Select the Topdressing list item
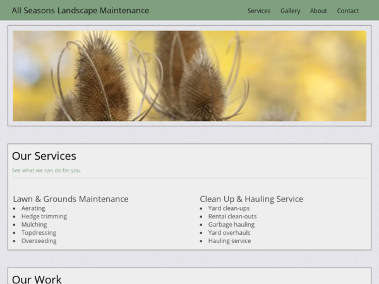The height and width of the screenshot is (284, 379). (39, 233)
